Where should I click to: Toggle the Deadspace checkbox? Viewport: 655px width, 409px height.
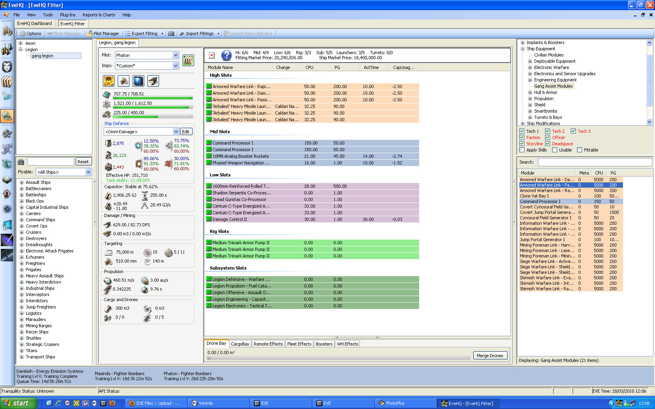548,144
